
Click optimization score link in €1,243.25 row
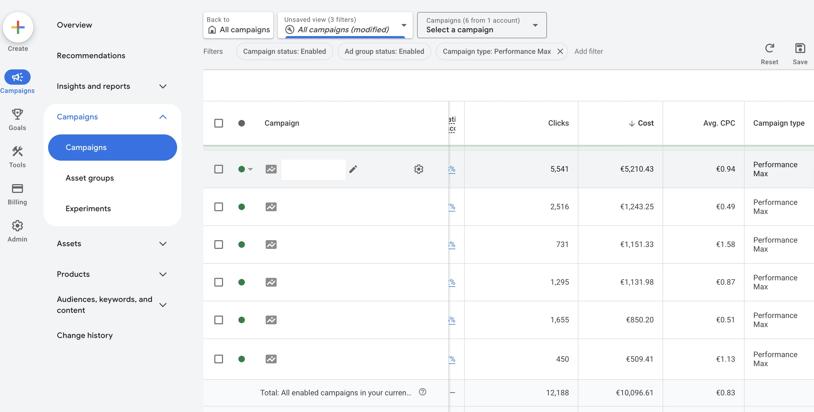[452, 207]
